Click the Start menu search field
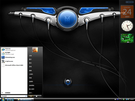The width and height of the screenshot is (135, 101). 14,96
